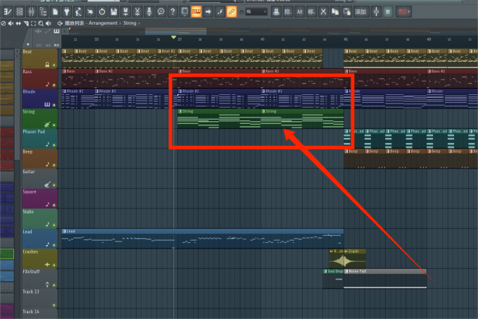Mute the Bass track green light
Screen dimensions: 478x319
pos(54,85)
